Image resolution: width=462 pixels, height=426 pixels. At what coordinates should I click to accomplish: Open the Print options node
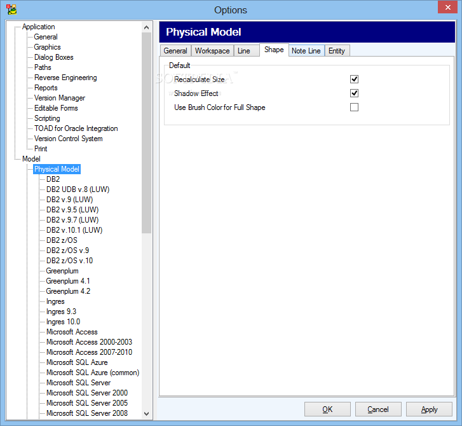pos(41,149)
